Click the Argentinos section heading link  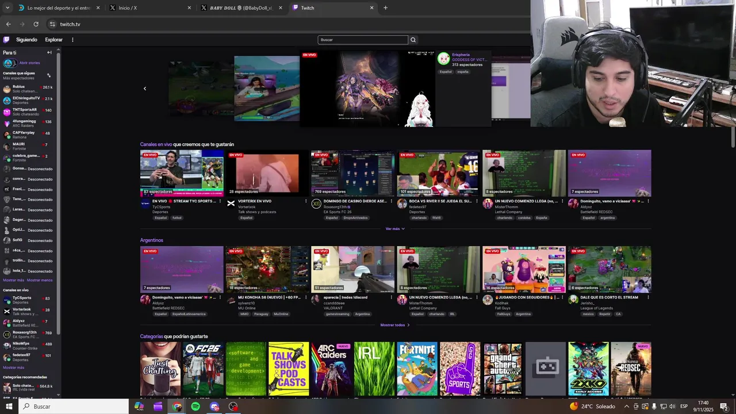pos(152,240)
